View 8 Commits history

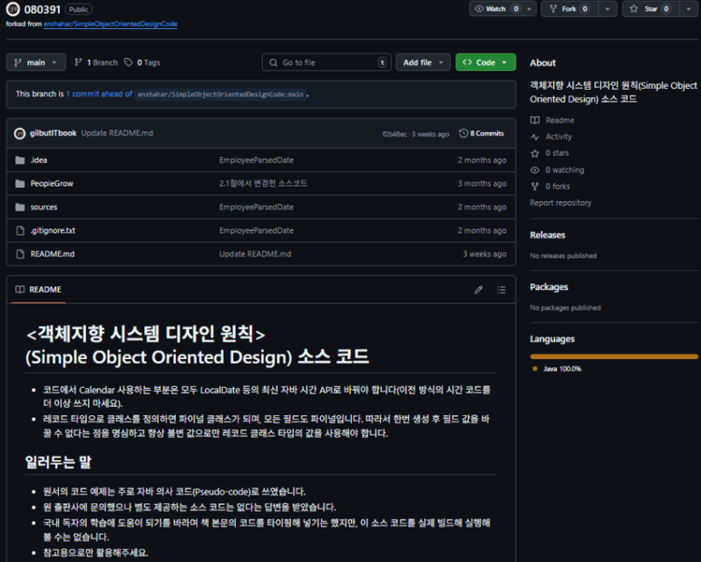[x=482, y=133]
